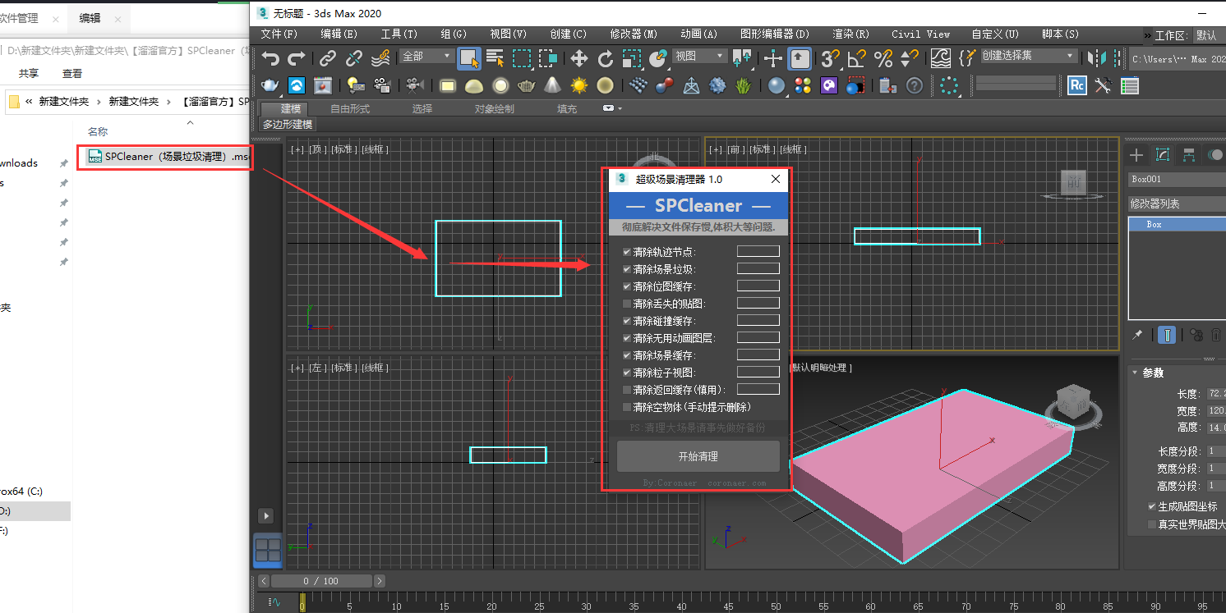Open the Create panel plus tab
Image resolution: width=1226 pixels, height=613 pixels.
tap(1136, 155)
